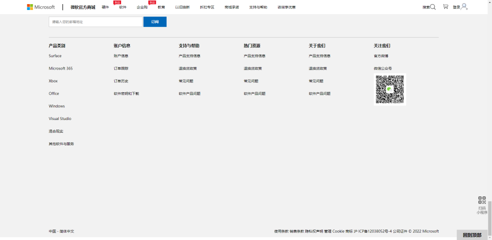Image resolution: width=492 pixels, height=240 pixels.
Task: Open the shopping cart icon
Action: coord(446,6)
